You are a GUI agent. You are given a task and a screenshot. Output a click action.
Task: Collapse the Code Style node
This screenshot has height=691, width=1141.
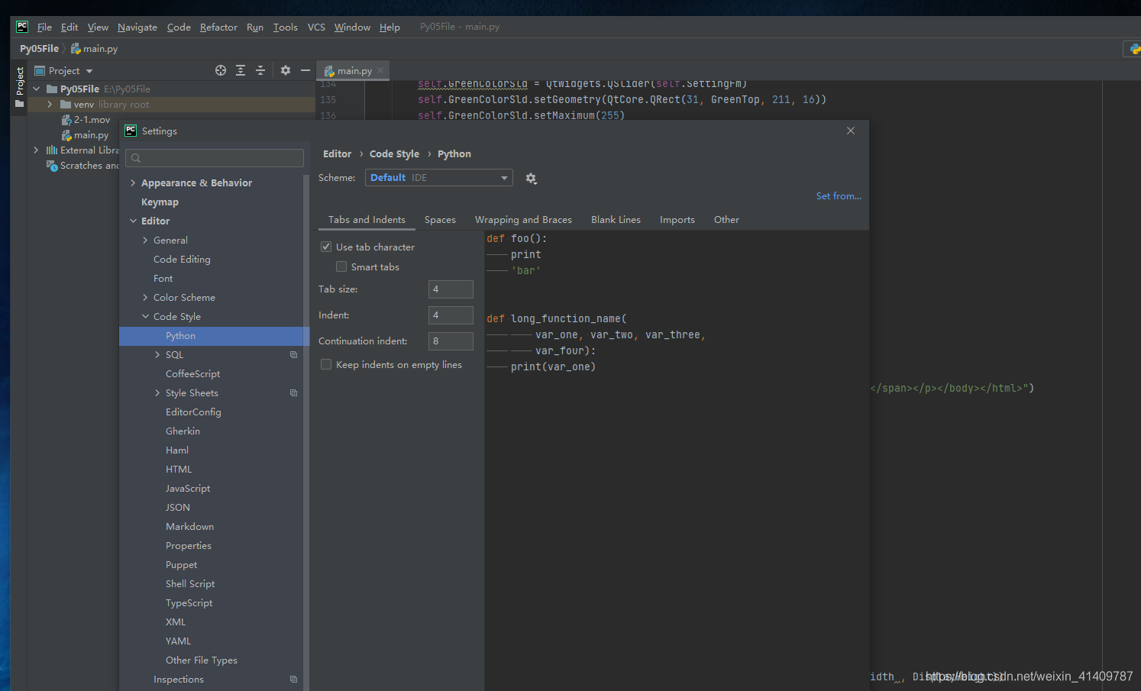click(x=145, y=316)
